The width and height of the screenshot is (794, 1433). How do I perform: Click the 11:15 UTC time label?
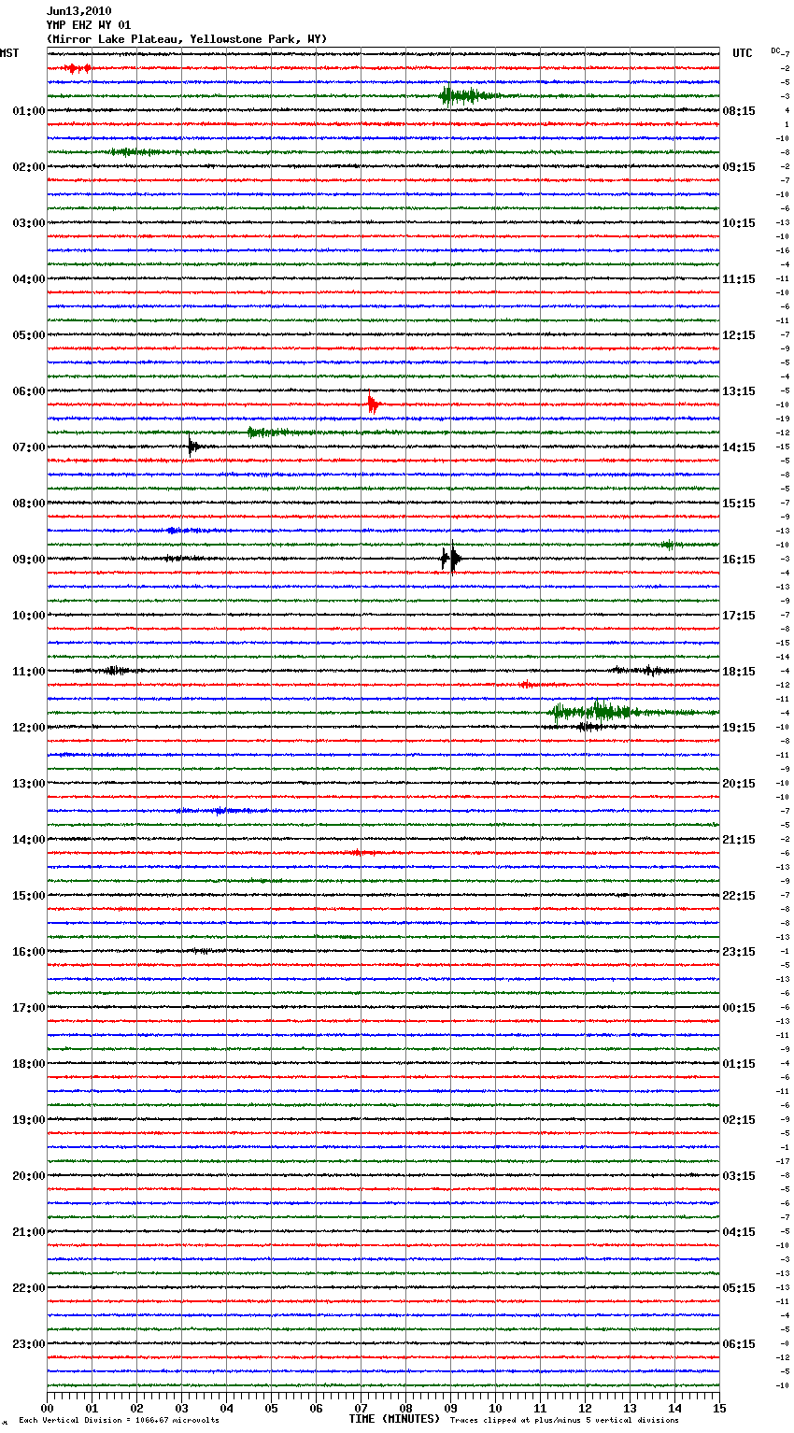739,279
